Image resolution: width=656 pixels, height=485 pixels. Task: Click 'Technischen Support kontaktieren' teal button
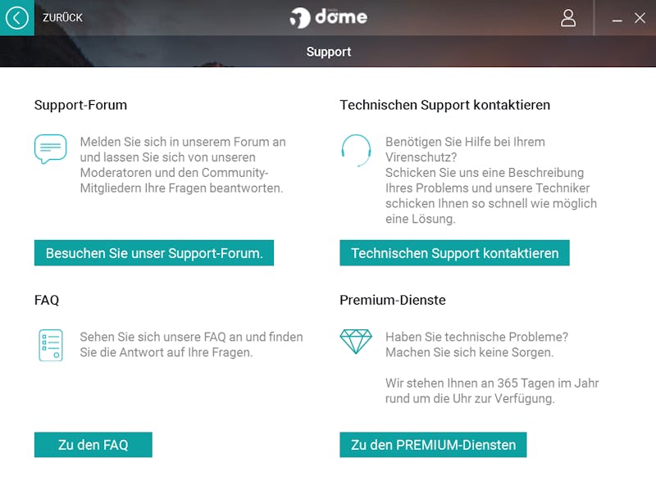point(454,253)
